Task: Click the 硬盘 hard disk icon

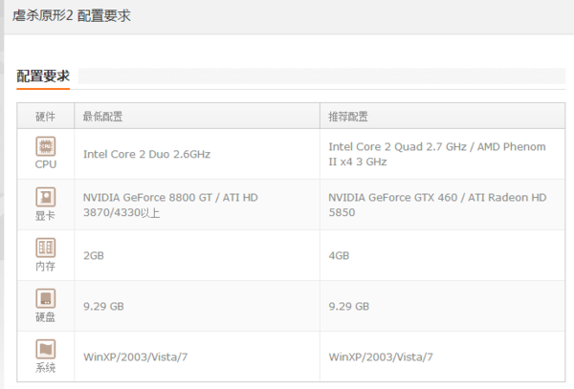Action: (x=45, y=298)
